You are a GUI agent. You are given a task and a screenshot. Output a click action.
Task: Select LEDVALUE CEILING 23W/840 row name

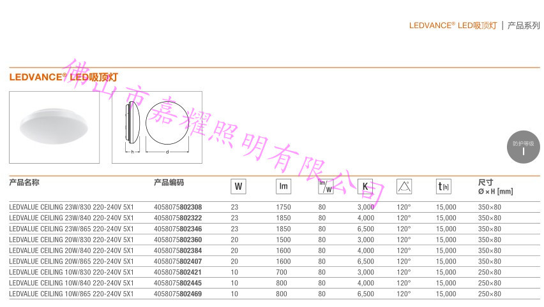72,218
